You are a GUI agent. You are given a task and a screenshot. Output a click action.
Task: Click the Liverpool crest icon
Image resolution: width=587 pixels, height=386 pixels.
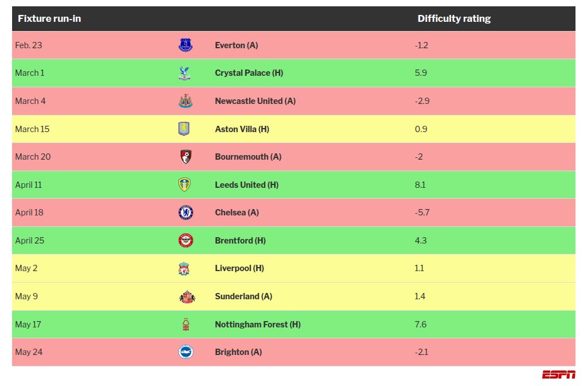(184, 268)
